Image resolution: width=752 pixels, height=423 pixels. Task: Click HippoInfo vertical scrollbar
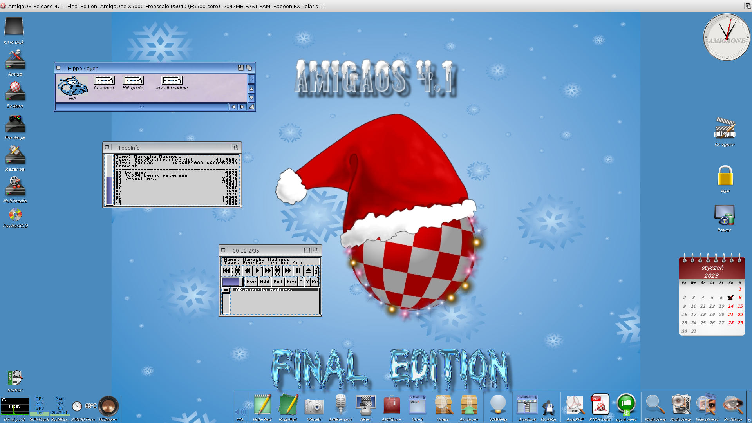[x=109, y=180]
